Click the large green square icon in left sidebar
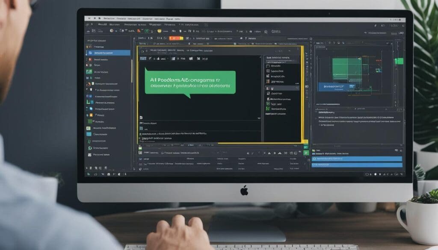438x250 pixels. (x=90, y=122)
